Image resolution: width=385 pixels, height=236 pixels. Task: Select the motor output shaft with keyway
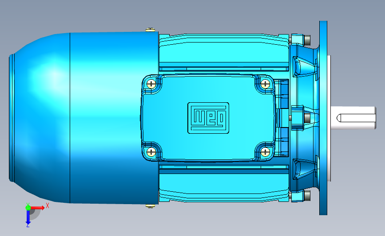coord(353,118)
